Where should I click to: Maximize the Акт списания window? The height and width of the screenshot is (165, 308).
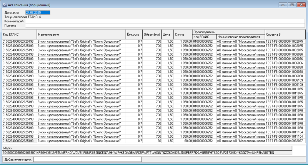292,5
